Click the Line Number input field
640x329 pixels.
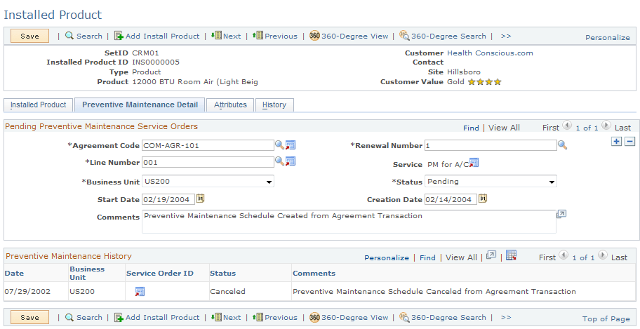coord(208,162)
